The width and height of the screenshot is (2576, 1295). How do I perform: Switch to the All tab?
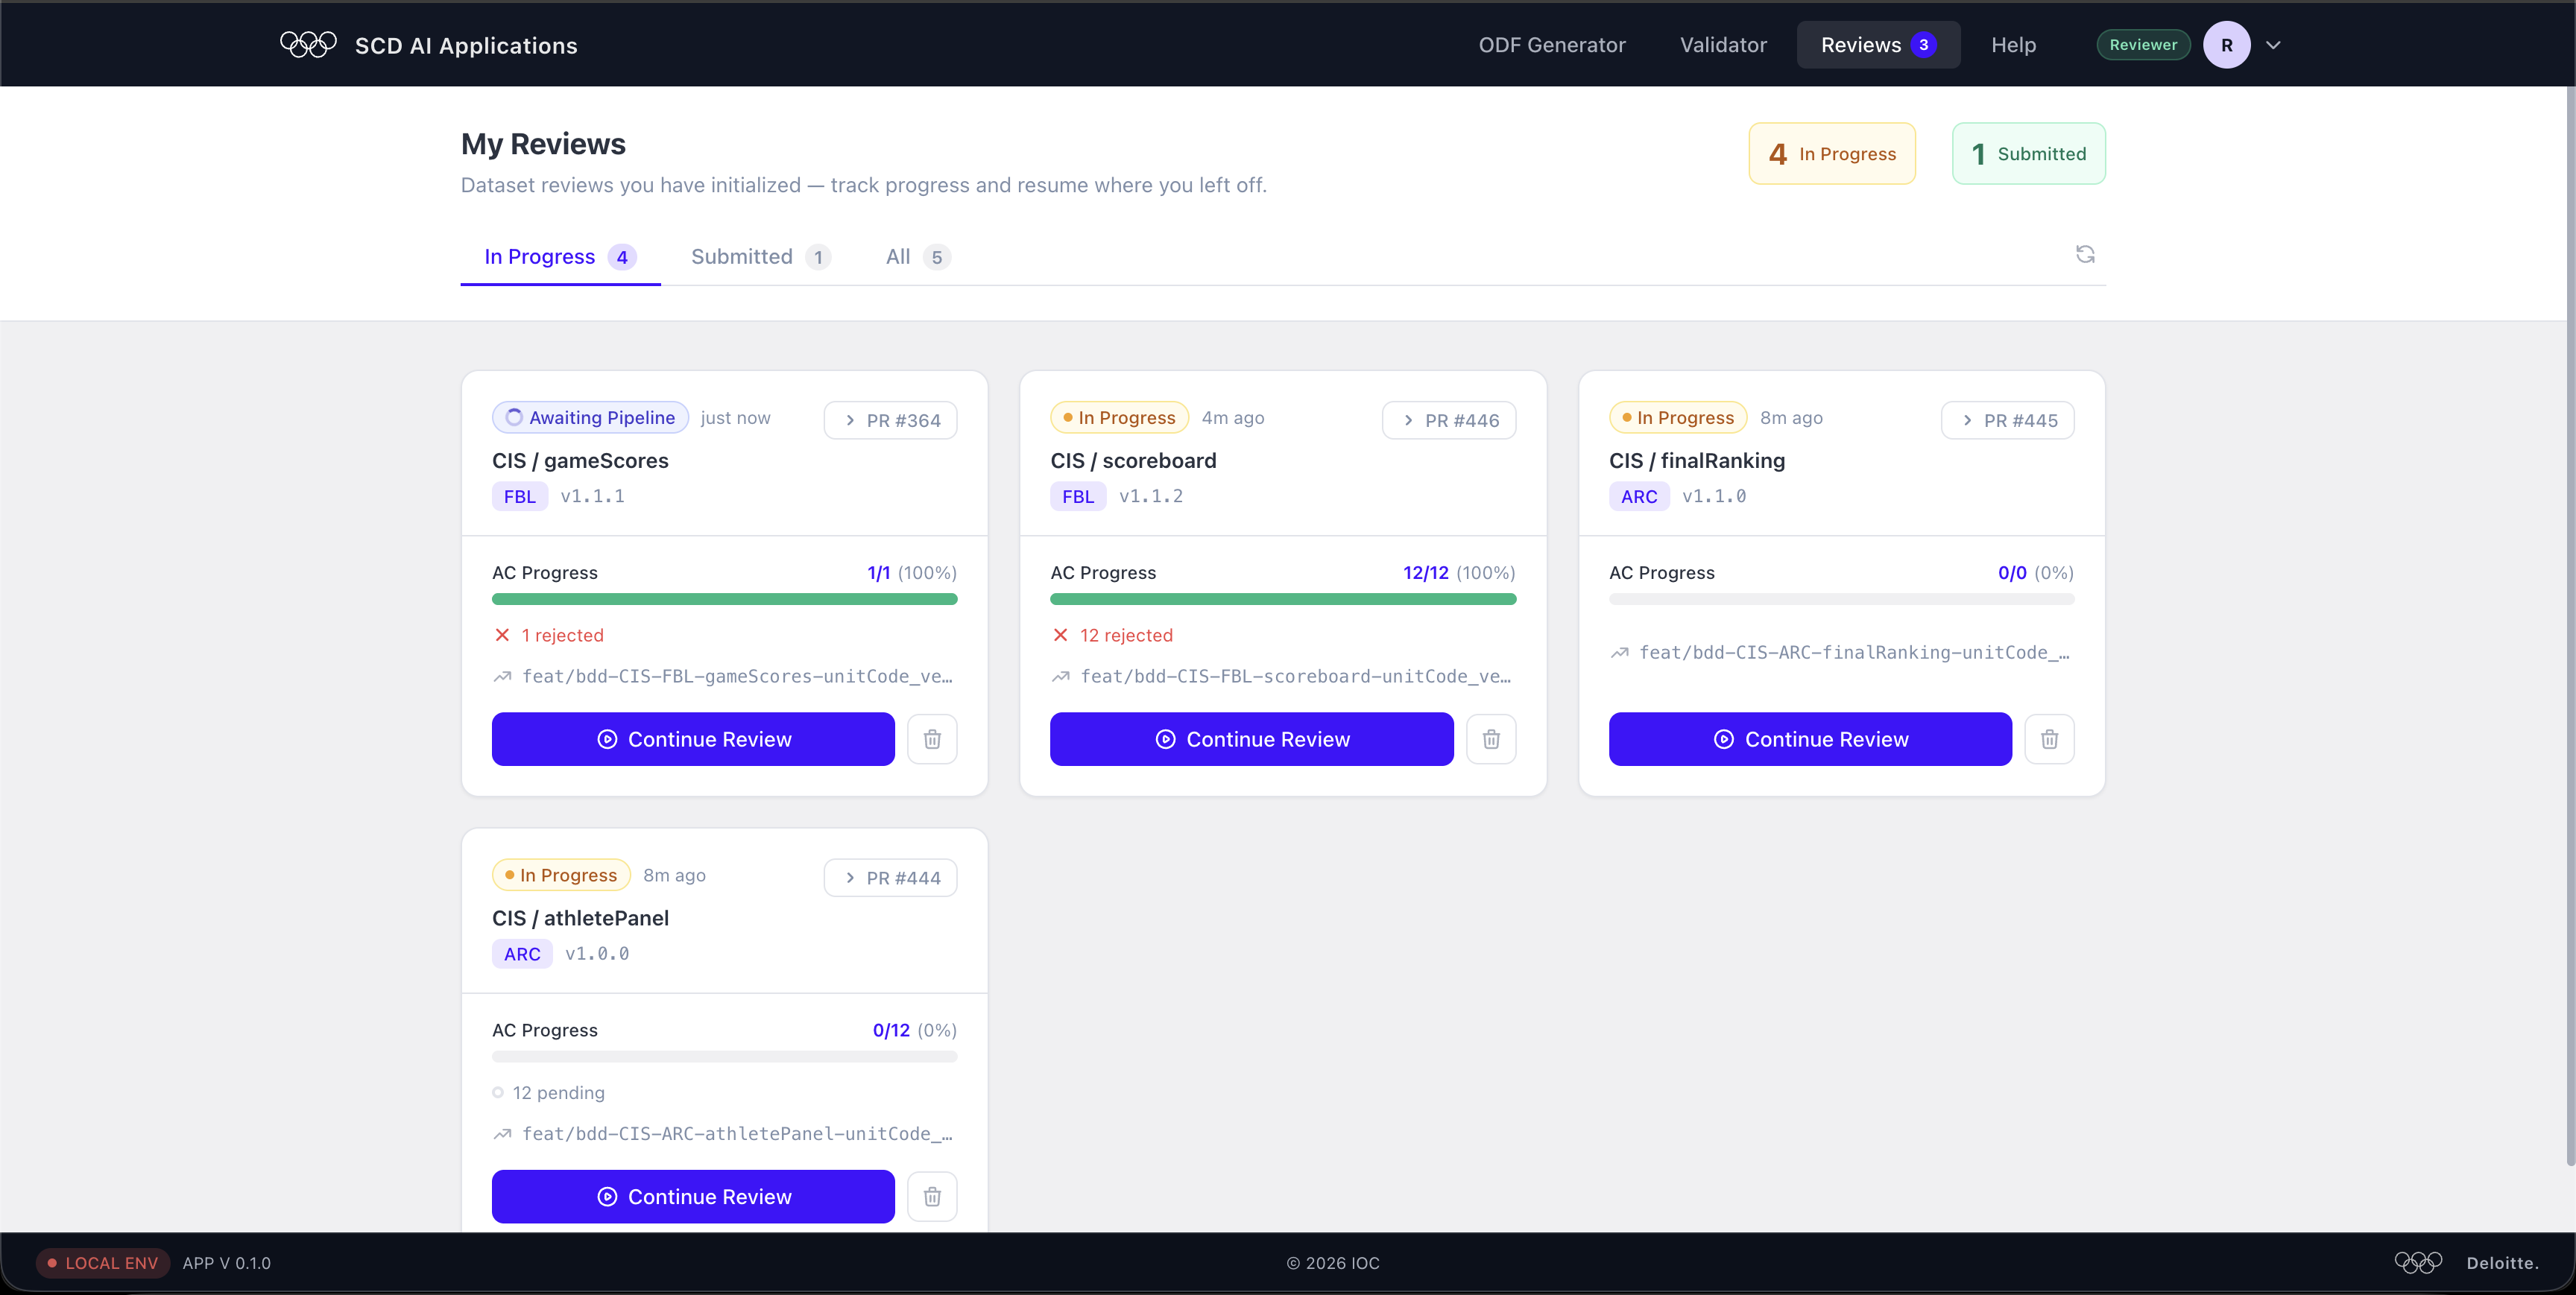917,257
